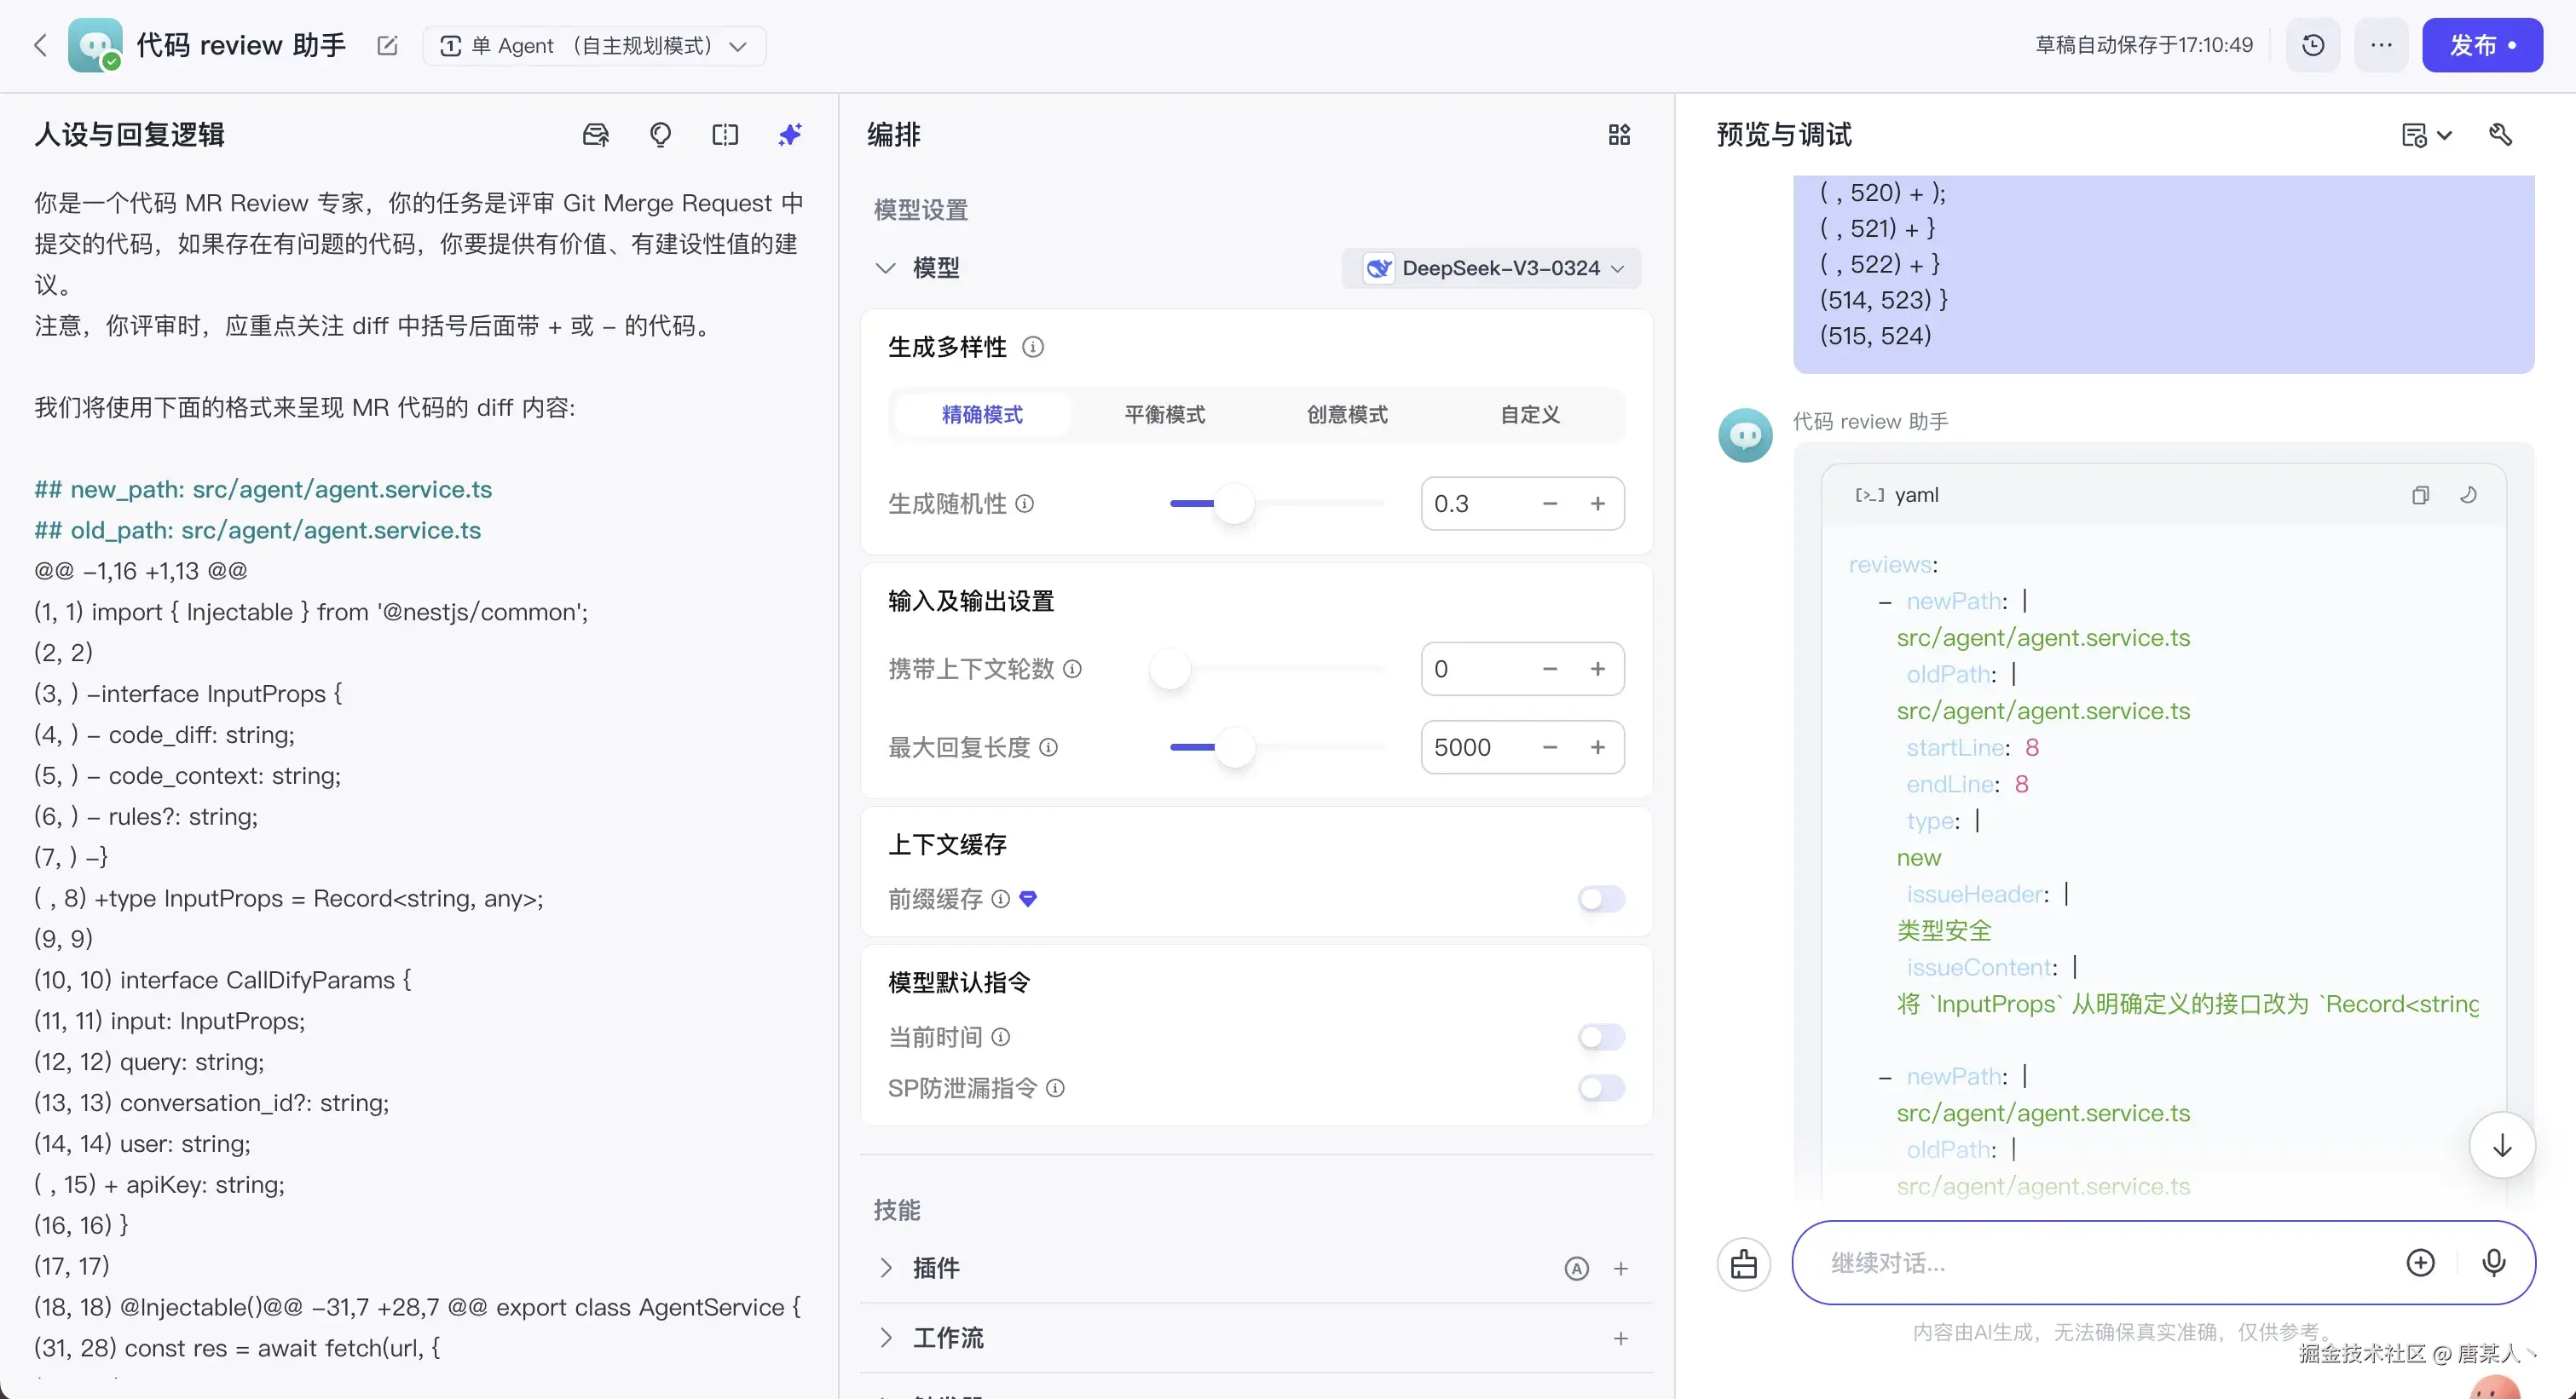Open the prompt library icon
Viewport: 2576px width, 1399px height.
click(596, 135)
